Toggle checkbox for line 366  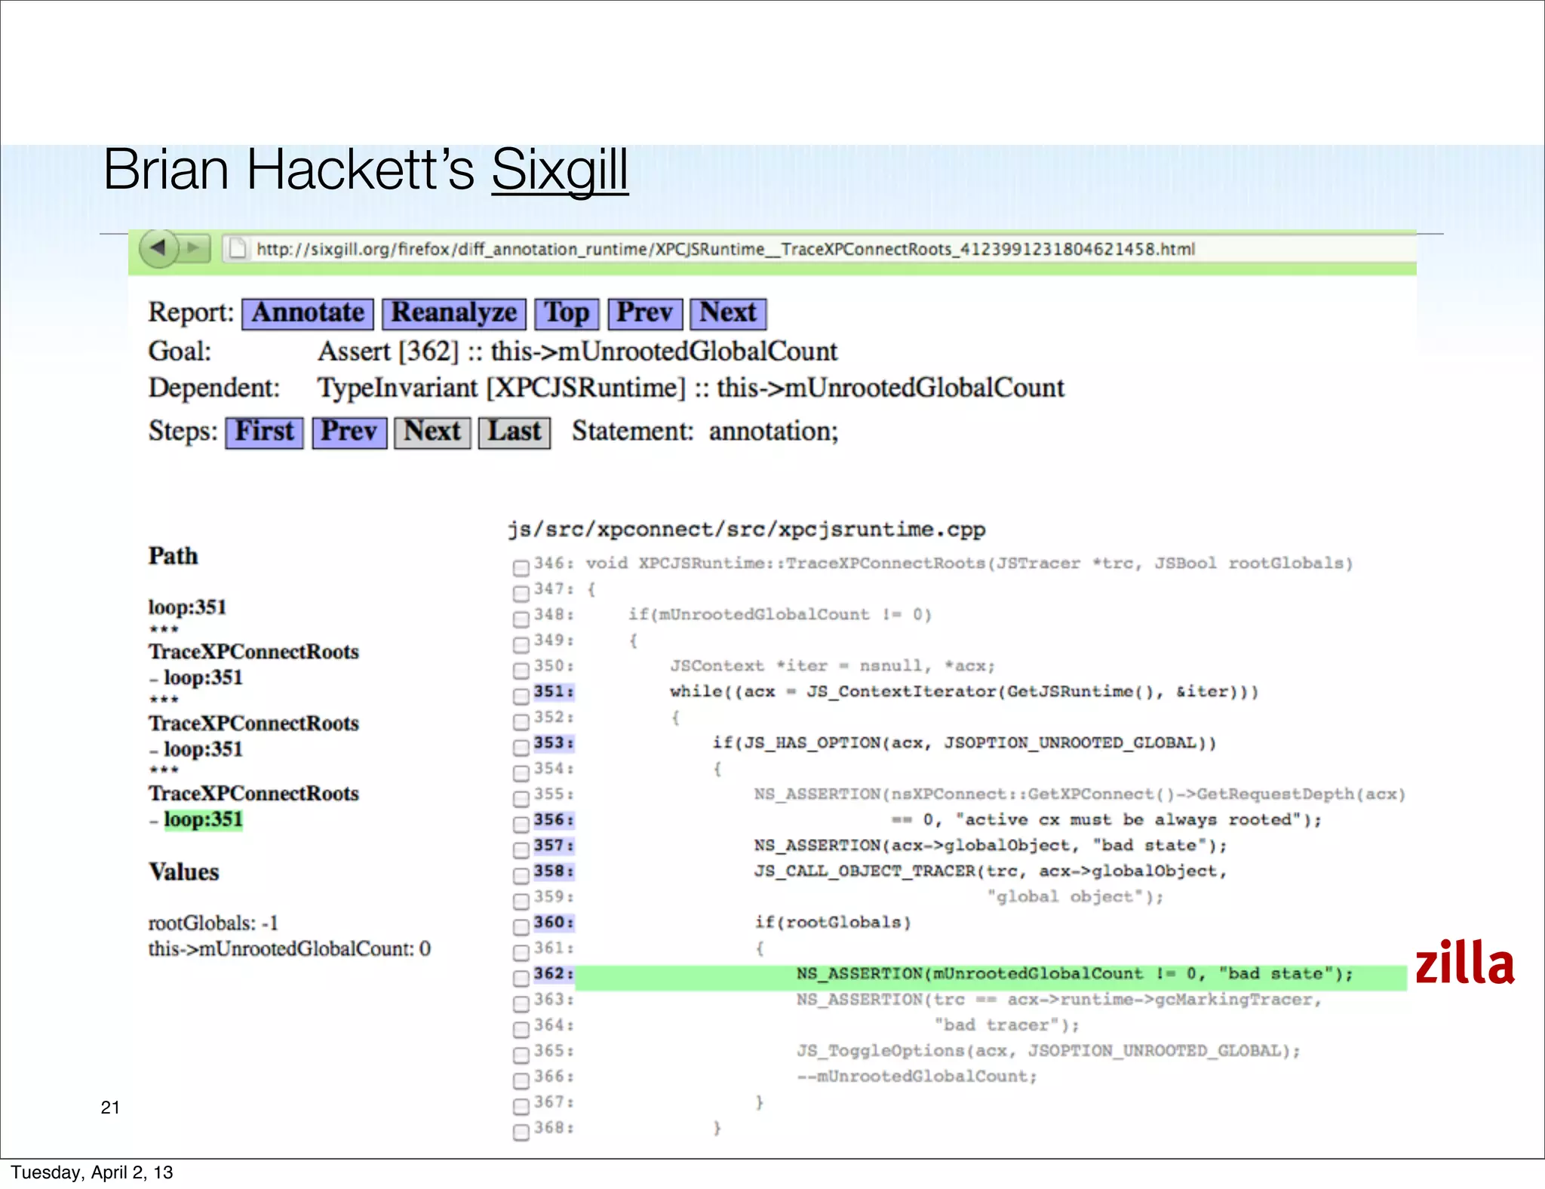point(521,1080)
